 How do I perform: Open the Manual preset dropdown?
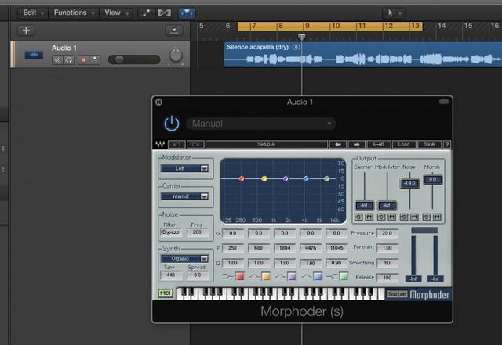tap(261, 124)
